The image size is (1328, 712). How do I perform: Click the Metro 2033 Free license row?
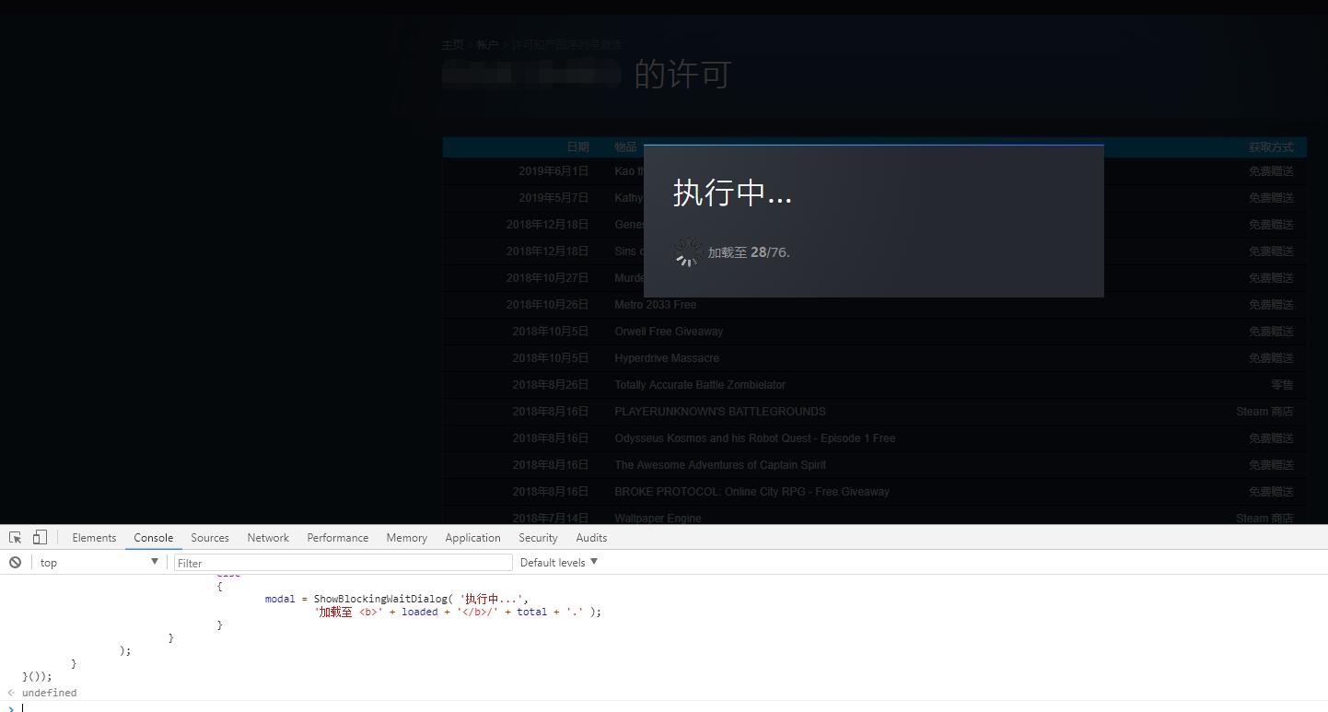(x=655, y=305)
